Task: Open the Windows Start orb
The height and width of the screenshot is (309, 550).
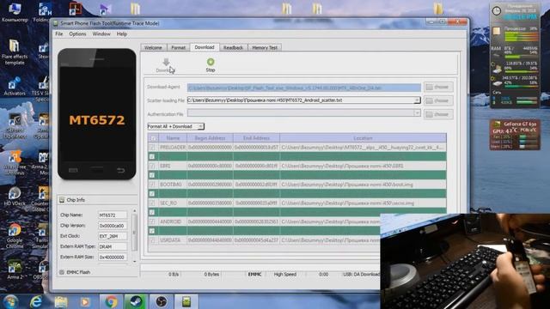Action: [10, 301]
